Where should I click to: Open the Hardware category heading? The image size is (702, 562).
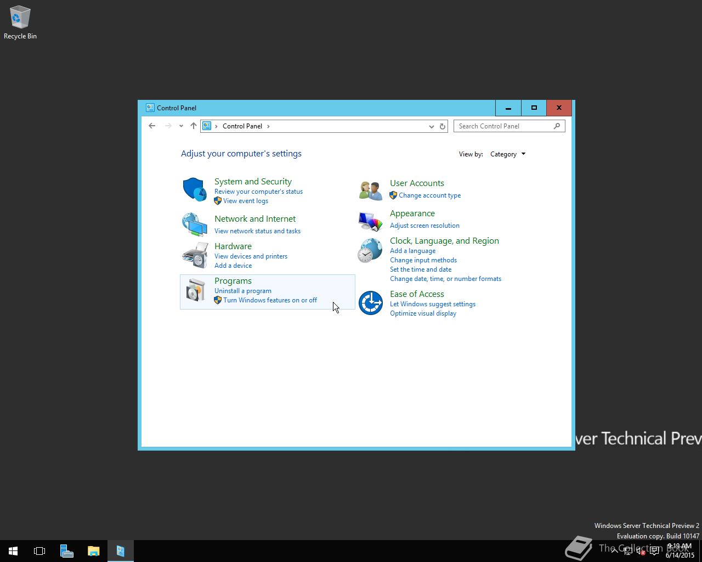[233, 246]
